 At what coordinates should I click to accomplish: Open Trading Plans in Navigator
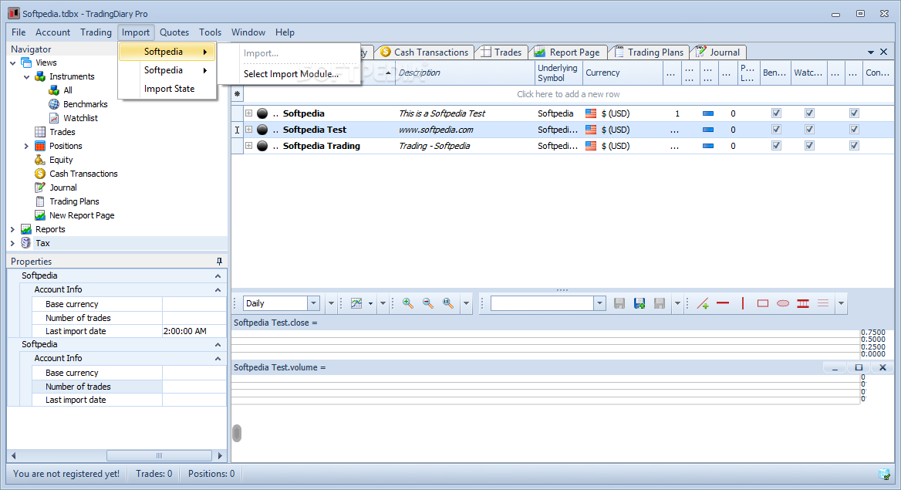tap(74, 201)
